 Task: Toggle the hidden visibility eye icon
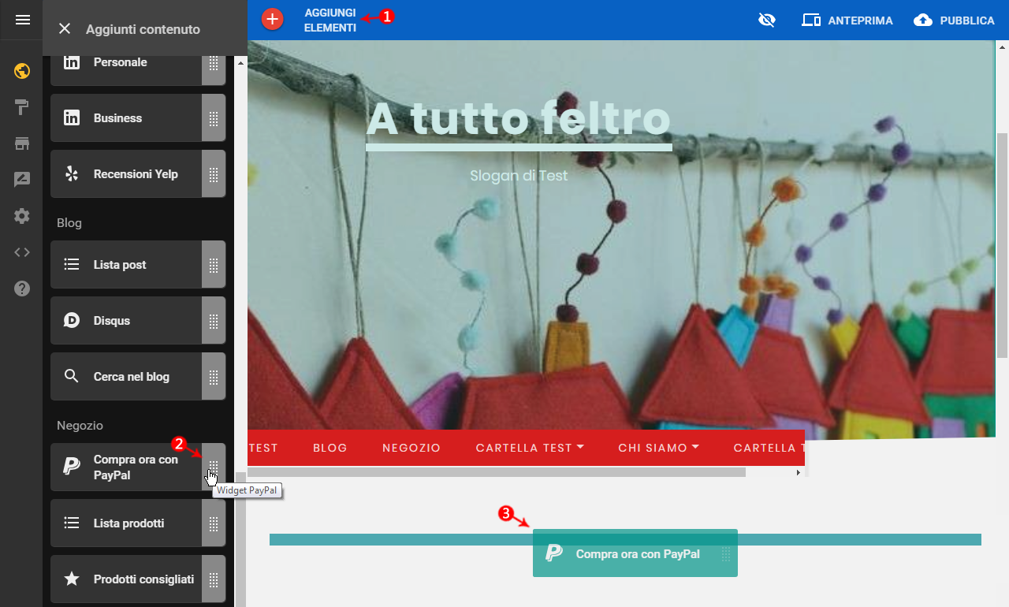pyautogui.click(x=766, y=20)
